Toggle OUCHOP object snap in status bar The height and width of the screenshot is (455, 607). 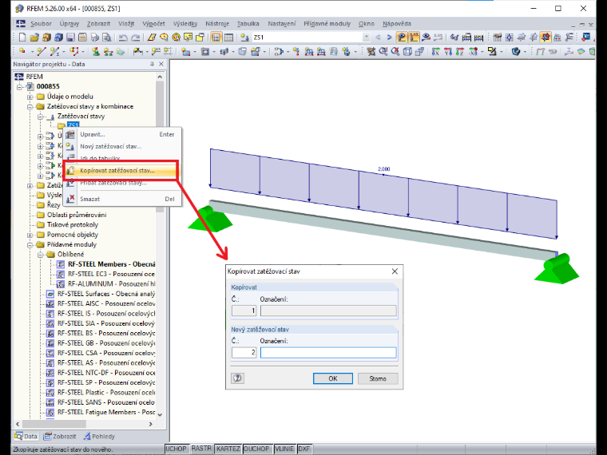pyautogui.click(x=256, y=449)
